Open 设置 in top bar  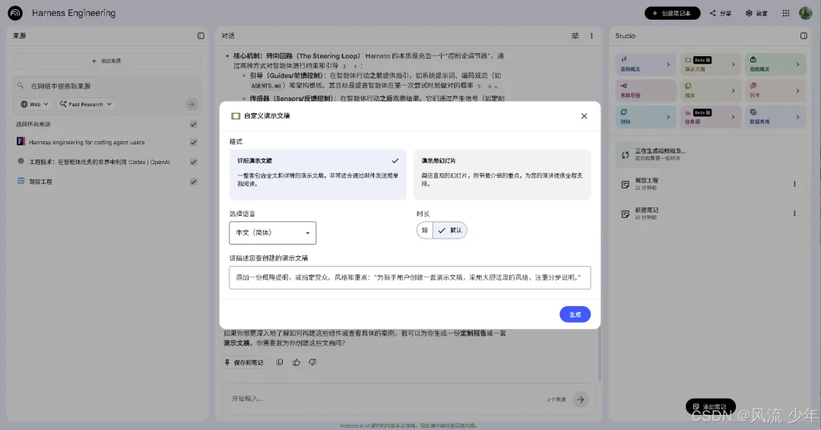pos(756,13)
